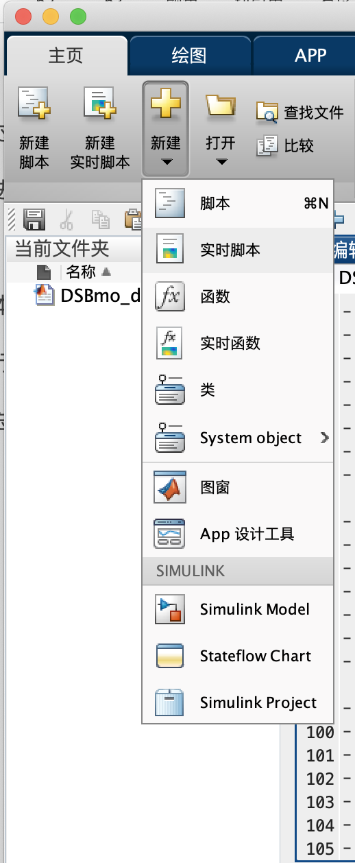Image resolution: width=355 pixels, height=863 pixels.
Task: Click the System object icon
Action: tap(170, 438)
